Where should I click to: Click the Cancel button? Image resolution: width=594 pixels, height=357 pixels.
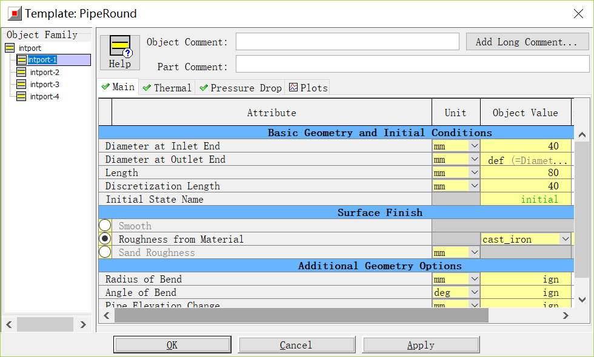pyautogui.click(x=296, y=345)
